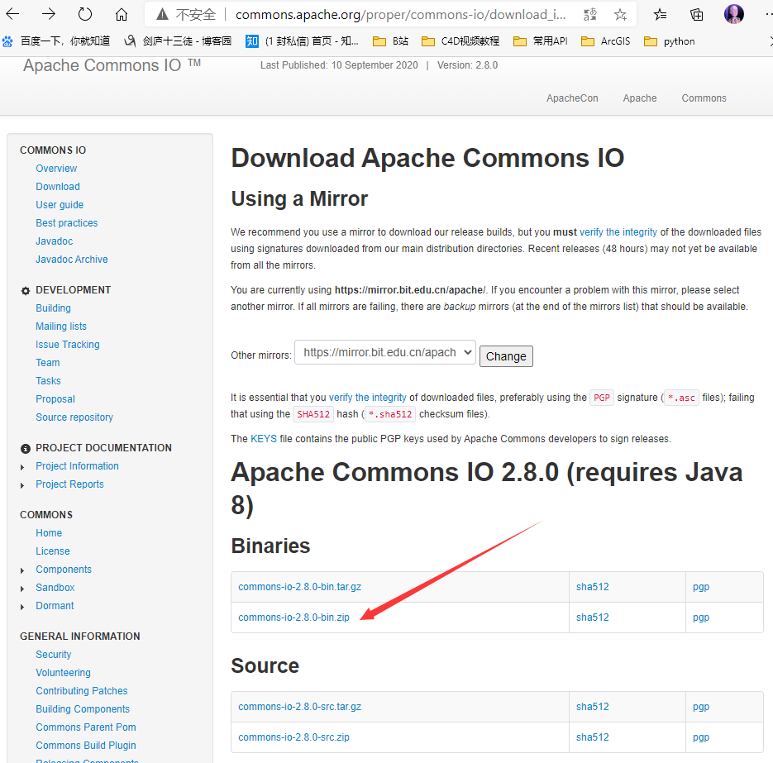Viewport: 773px width, 763px height.
Task: Add page to favorites with star icon
Action: [620, 14]
